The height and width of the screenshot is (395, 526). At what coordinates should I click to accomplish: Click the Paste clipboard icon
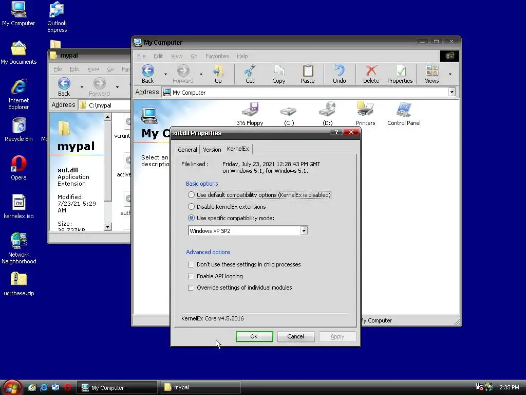click(x=308, y=74)
